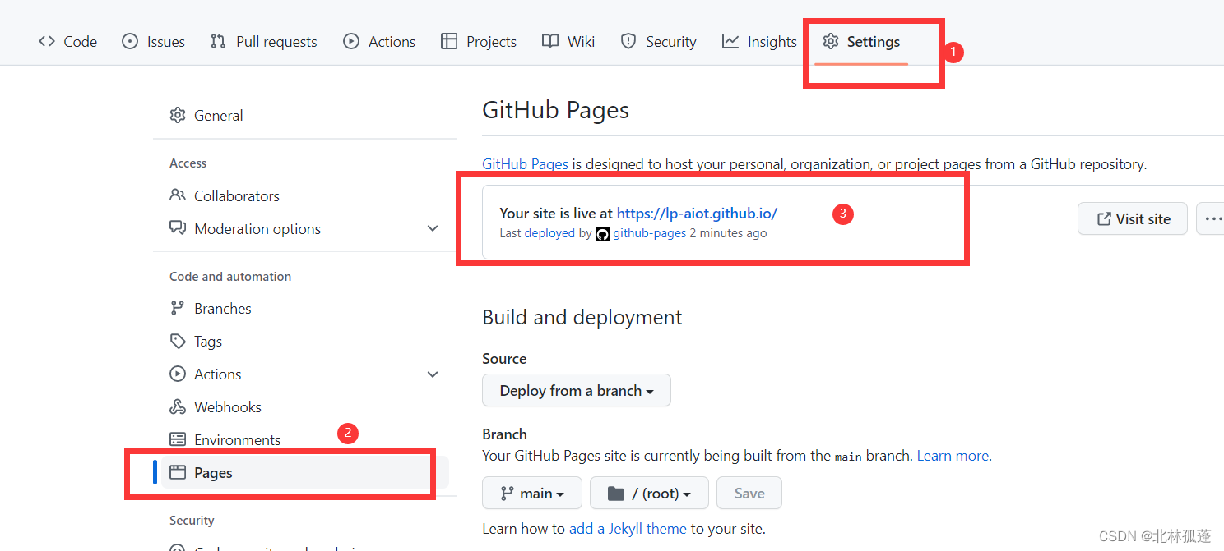Click the Issues circle-dot icon
The width and height of the screenshot is (1224, 551).
[130, 41]
